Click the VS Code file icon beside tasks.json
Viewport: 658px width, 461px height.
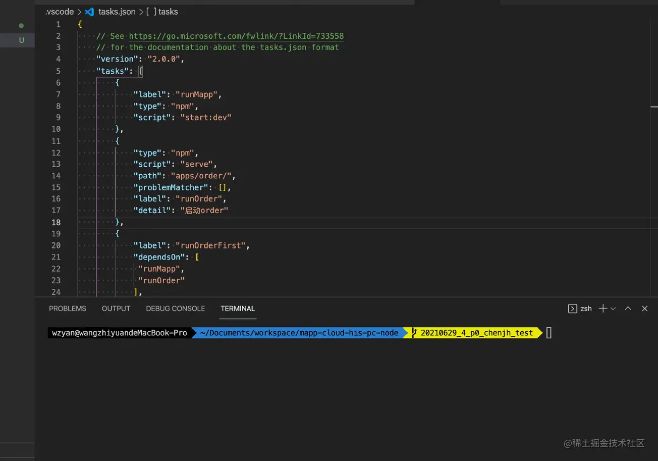click(89, 12)
